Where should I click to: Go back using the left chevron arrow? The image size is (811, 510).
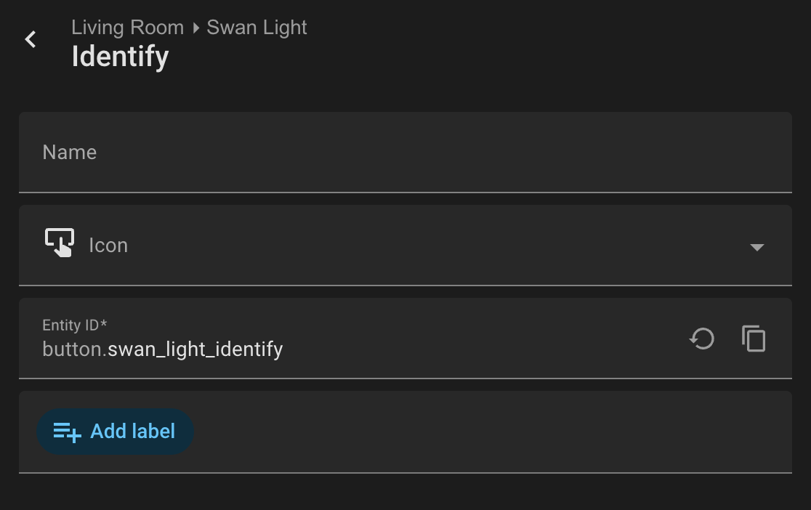click(31, 40)
